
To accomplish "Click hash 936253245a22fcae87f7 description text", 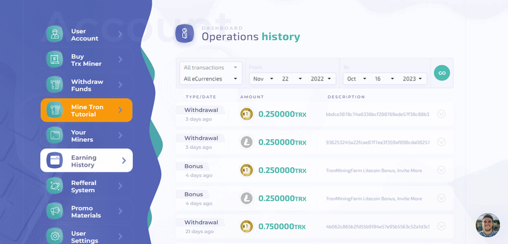I will click(378, 143).
